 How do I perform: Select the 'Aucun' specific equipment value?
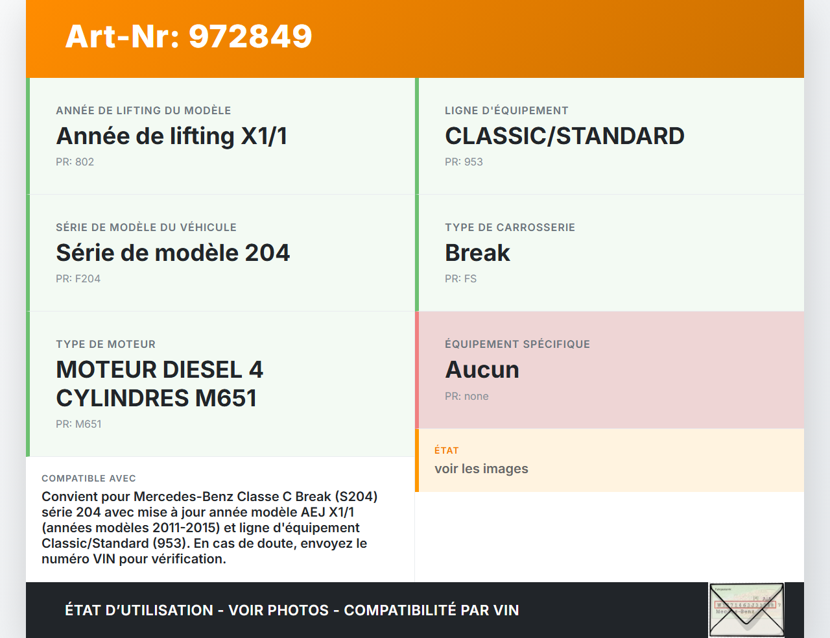pos(482,370)
